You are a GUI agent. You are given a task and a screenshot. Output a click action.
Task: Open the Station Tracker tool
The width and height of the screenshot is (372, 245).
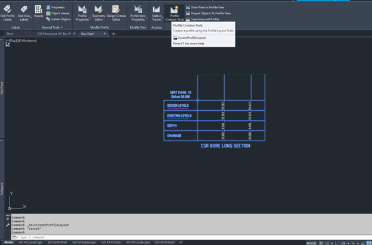[156, 12]
